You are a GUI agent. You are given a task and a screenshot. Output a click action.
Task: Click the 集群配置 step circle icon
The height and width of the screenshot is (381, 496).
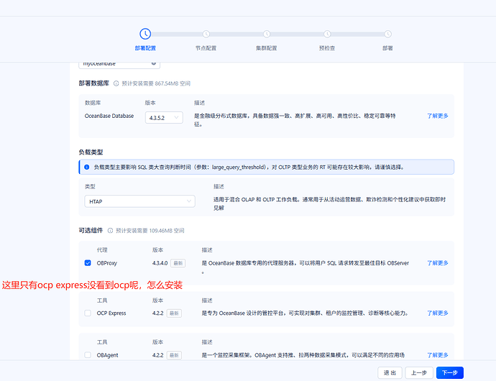coord(267,34)
